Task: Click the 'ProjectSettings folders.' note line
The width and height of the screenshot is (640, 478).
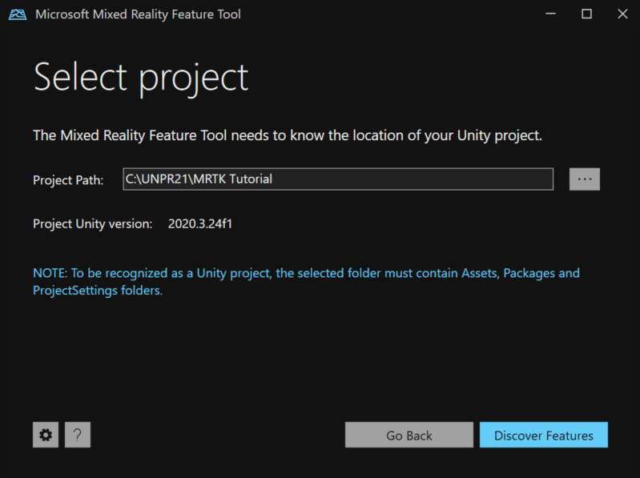Action: pos(98,291)
